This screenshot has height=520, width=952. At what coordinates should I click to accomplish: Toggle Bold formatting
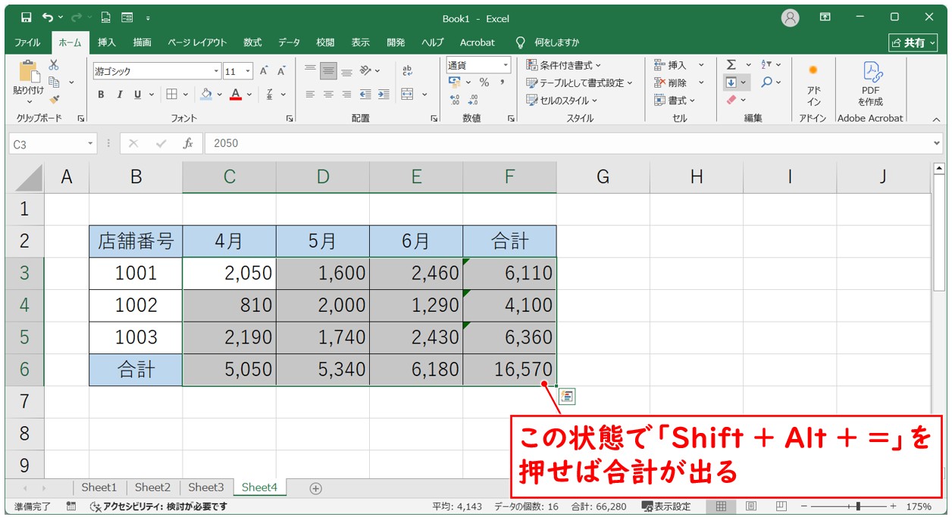tap(101, 95)
